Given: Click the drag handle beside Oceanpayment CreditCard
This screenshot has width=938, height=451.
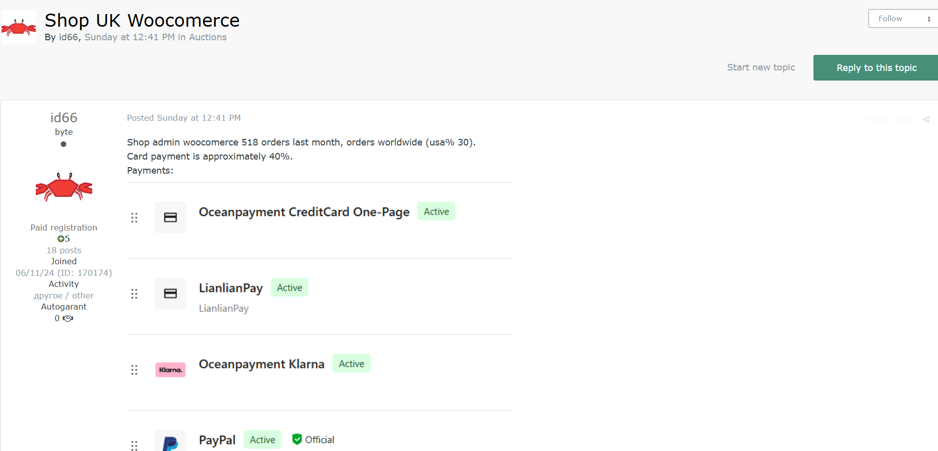Looking at the screenshot, I should [134, 217].
